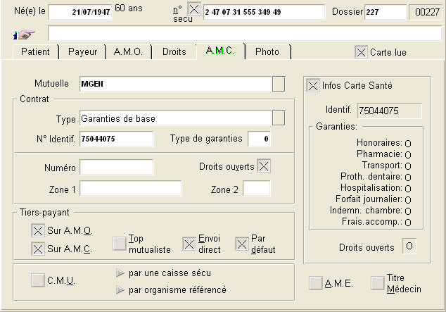446x312 pixels.
Task: Toggle Infos Carte Santé checkbox
Action: coord(313,86)
